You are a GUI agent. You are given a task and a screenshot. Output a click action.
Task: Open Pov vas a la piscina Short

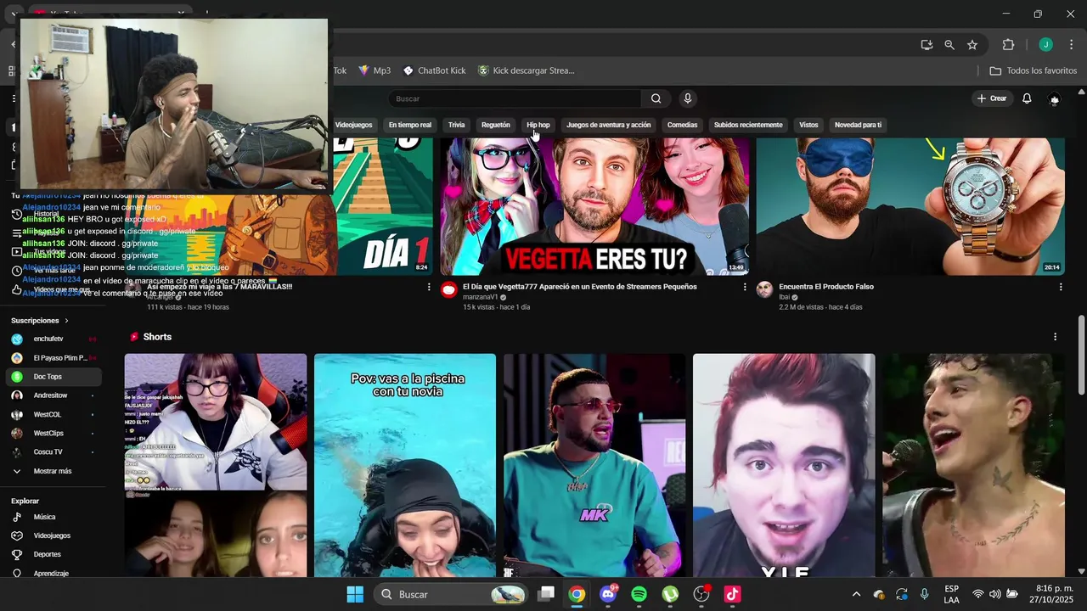pos(405,465)
